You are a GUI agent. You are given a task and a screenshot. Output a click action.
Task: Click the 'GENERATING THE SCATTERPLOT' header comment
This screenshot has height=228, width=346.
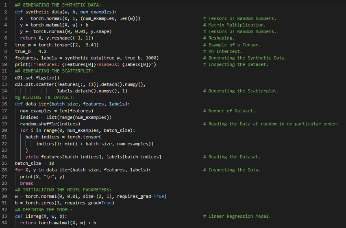(51, 71)
